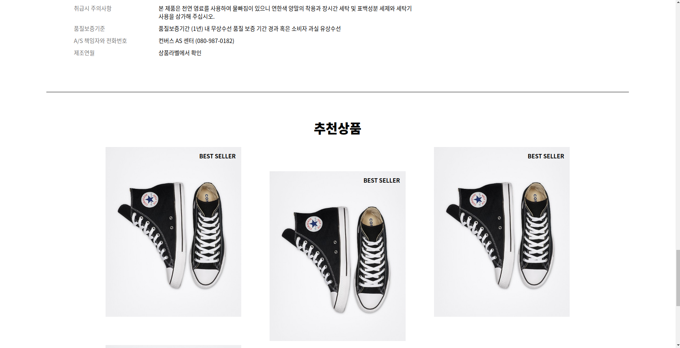Click the vertical scrollbar thumb
Image resolution: width=680 pixels, height=348 pixels.
[x=678, y=278]
